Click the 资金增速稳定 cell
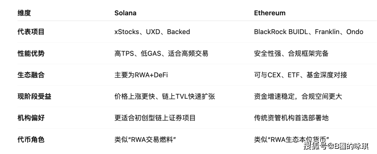Viewport: 377px width, 154px height. tap(298, 96)
